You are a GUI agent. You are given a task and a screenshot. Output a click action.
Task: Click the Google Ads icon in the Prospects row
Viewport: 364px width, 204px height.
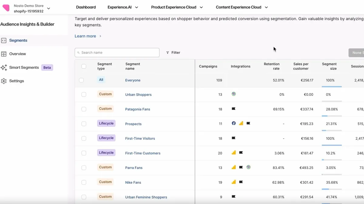[x=241, y=123]
